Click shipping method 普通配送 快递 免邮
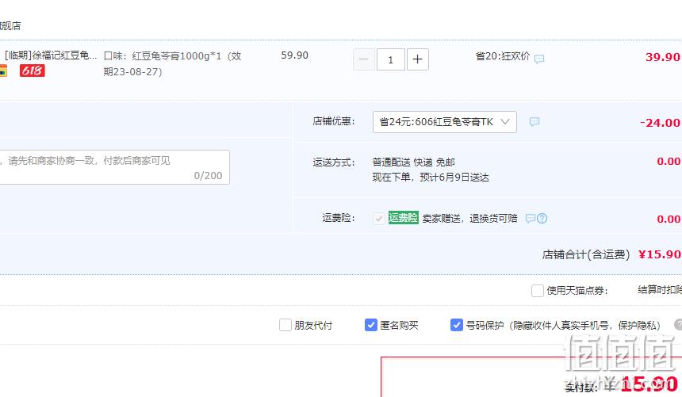This screenshot has height=397, width=682. [414, 162]
